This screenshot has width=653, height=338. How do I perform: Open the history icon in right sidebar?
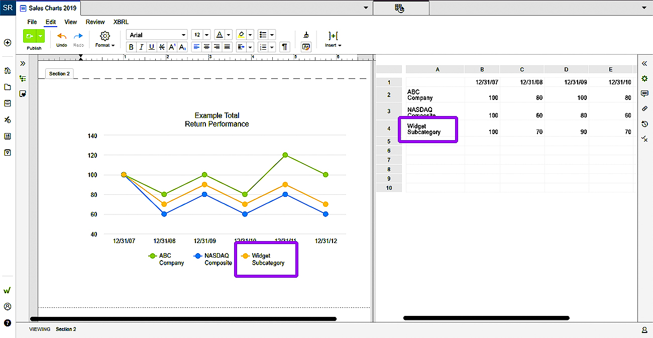tap(644, 124)
